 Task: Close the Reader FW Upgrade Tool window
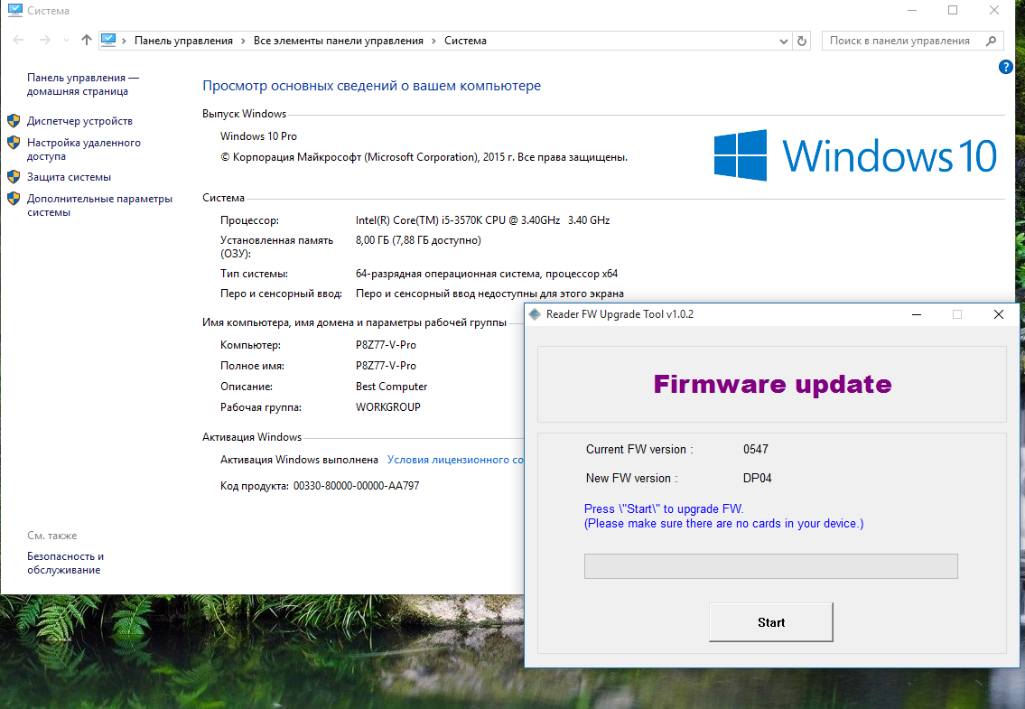click(998, 314)
